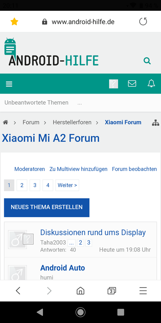Open the Moderatoren link
The height and width of the screenshot is (323, 161).
(x=30, y=169)
